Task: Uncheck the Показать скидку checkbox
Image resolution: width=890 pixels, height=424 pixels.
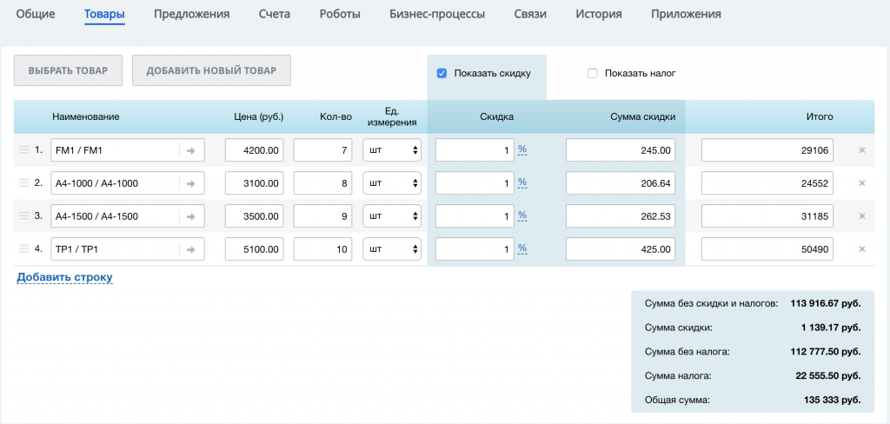Action: pyautogui.click(x=442, y=74)
